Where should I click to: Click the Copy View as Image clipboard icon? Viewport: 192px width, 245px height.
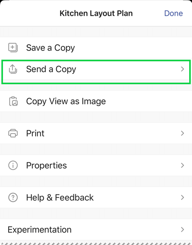(13, 101)
